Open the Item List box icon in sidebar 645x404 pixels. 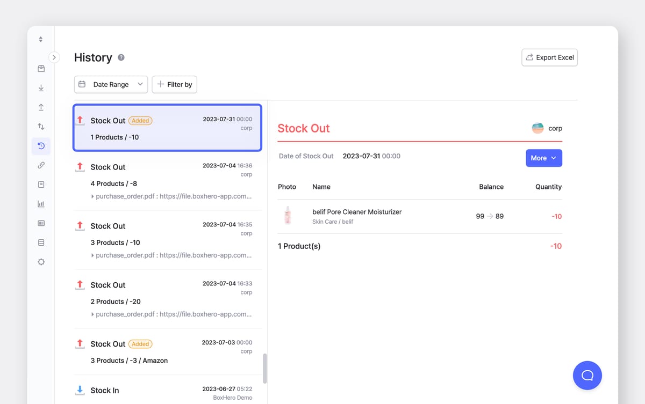pos(41,69)
